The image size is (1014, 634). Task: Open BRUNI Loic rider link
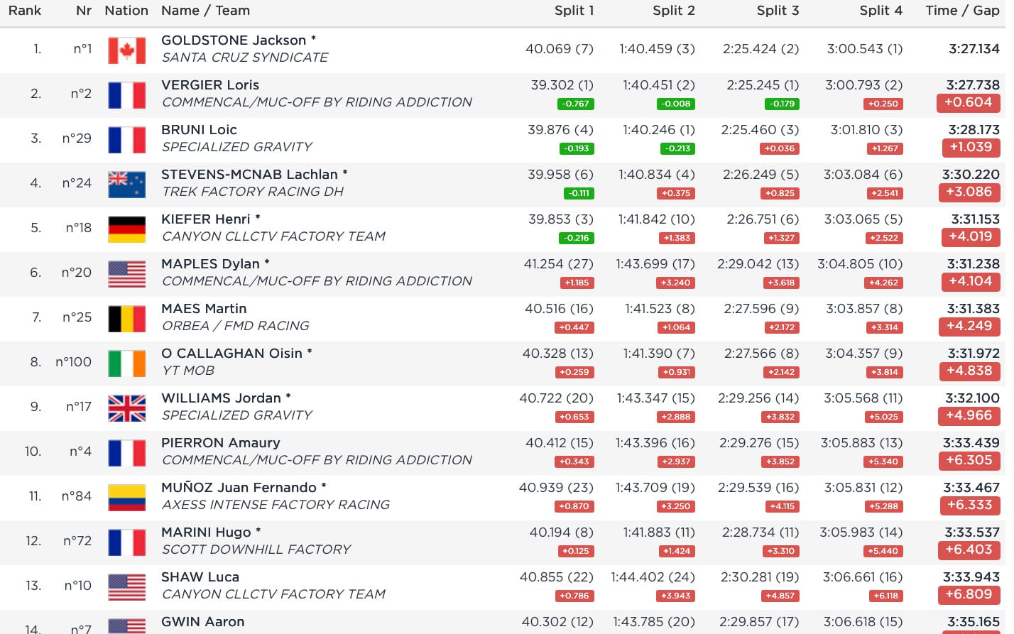point(199,130)
